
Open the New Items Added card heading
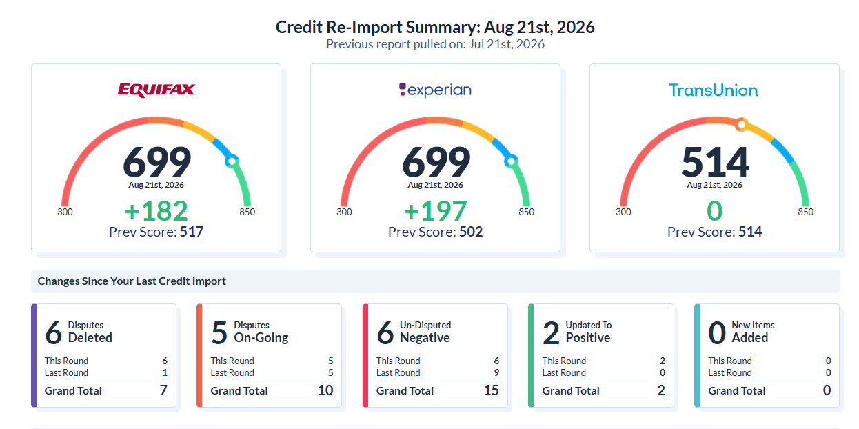click(753, 332)
